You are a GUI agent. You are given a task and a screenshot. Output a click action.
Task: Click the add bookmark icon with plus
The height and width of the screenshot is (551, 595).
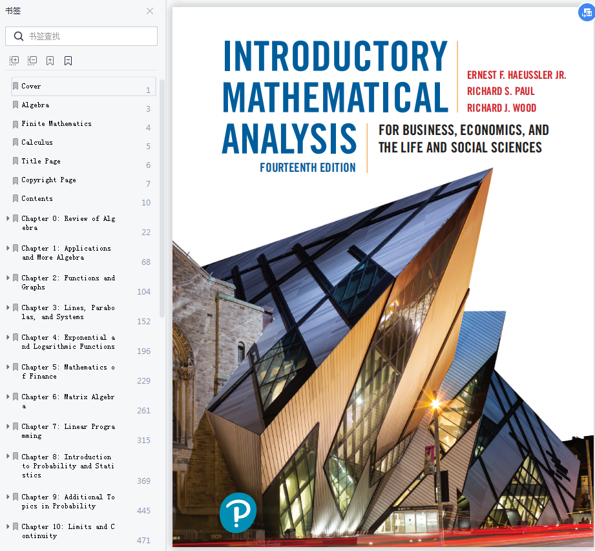pos(50,61)
